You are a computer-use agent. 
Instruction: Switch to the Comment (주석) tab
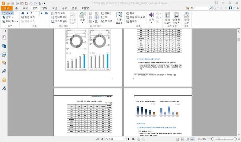(25, 8)
